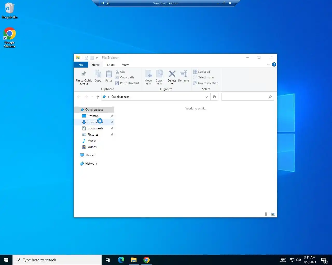Image resolution: width=332 pixels, height=265 pixels.
Task: Click the Sandbox connection bar pin
Action: pos(102,3)
